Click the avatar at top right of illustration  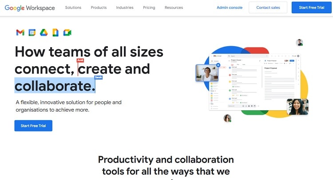pyautogui.click(x=299, y=43)
